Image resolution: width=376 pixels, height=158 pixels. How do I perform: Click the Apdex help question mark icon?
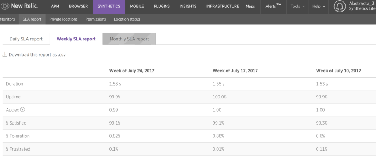[23, 109]
